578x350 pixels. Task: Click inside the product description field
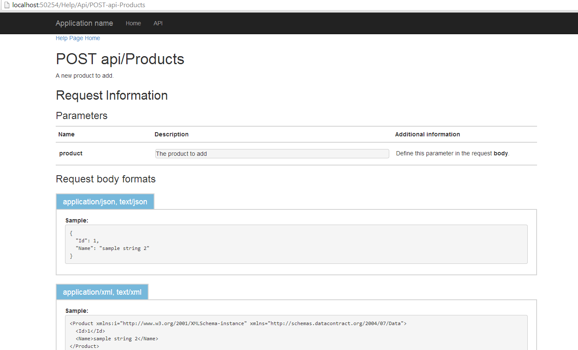271,153
